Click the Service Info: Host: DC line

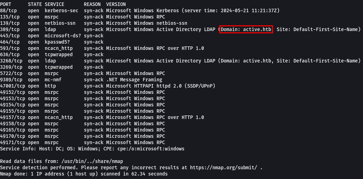[92, 149]
